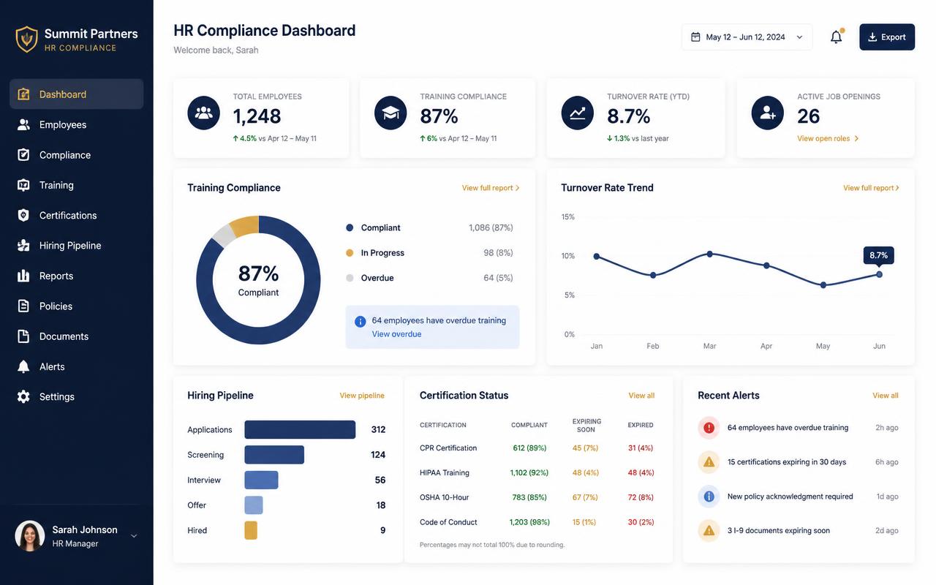This screenshot has width=936, height=585.
Task: Click blue info icon for policy acknowledgment alert
Action: 709,497
